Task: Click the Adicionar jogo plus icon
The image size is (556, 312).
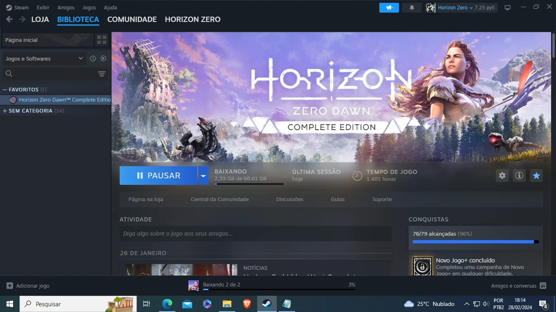Action: [x=10, y=286]
